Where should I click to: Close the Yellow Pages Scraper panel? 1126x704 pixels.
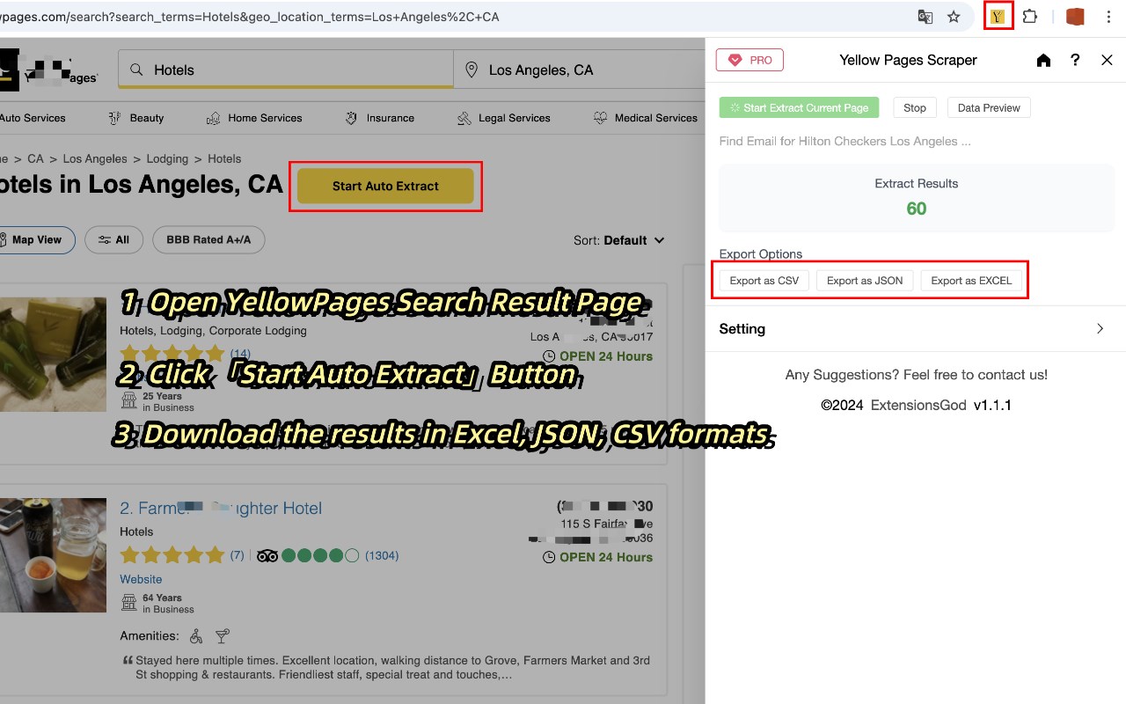1107,60
